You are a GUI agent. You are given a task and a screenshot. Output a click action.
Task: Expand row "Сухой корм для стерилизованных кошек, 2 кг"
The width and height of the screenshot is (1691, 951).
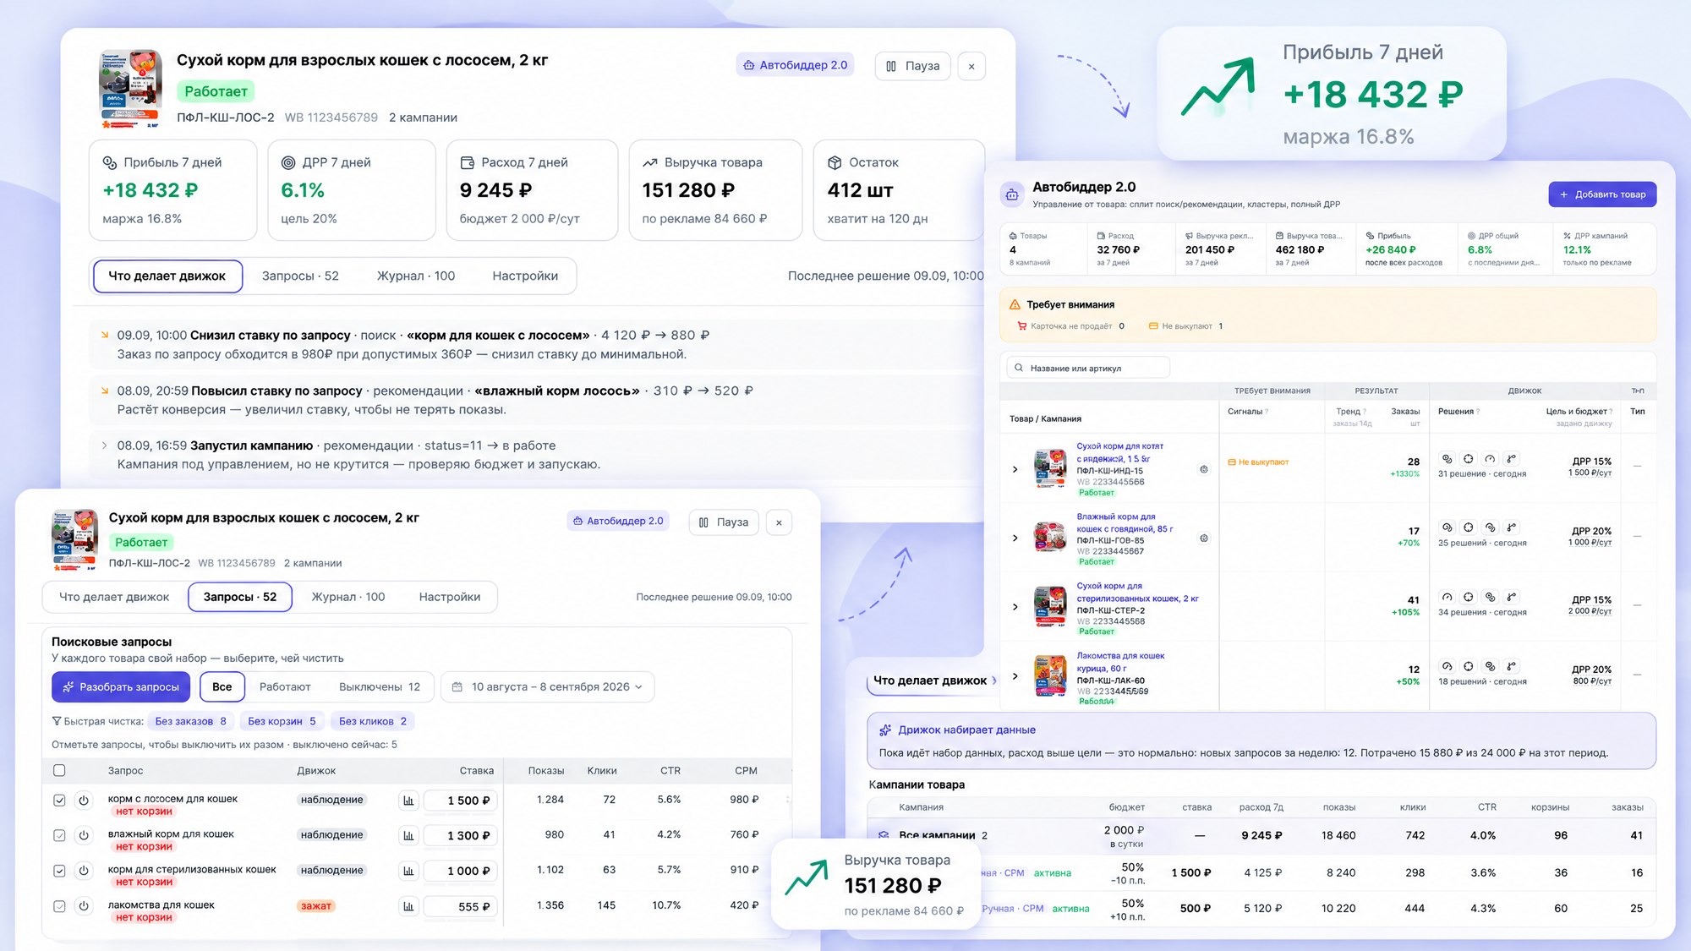[x=1015, y=607]
